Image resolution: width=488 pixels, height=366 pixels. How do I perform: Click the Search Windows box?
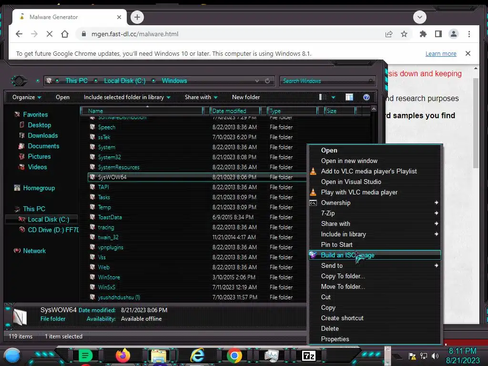pos(327,81)
